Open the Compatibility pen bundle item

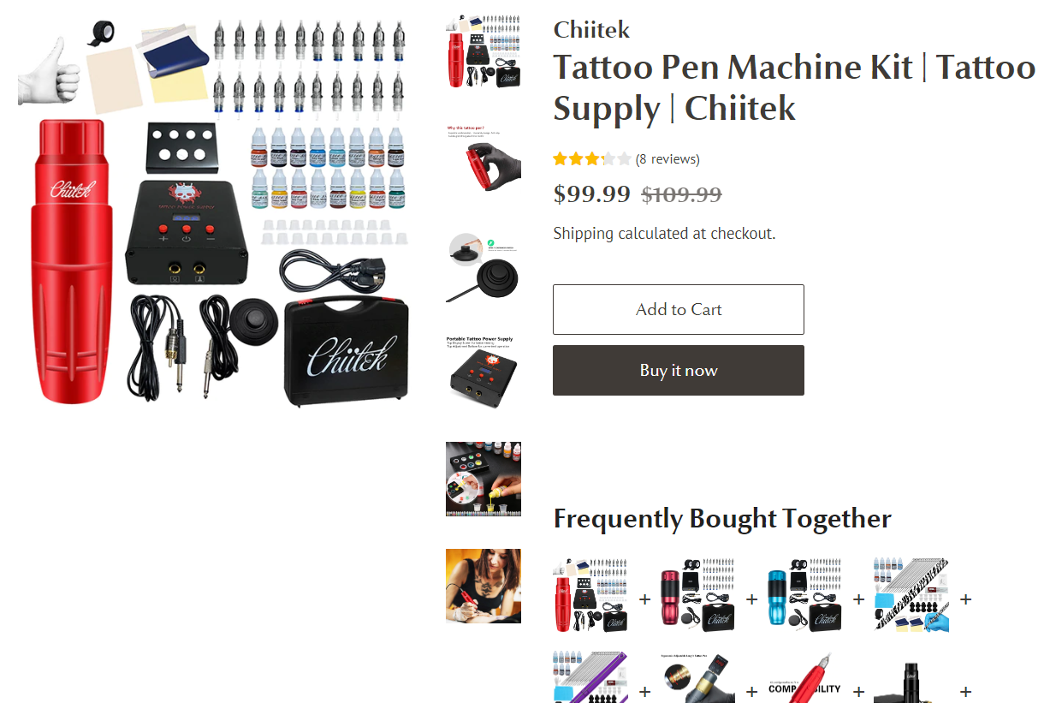coord(804,677)
